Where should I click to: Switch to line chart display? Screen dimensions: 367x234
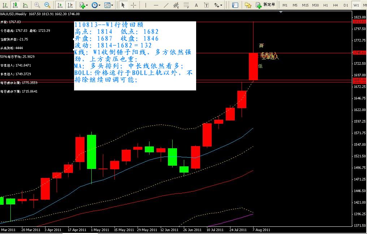pos(25,5)
